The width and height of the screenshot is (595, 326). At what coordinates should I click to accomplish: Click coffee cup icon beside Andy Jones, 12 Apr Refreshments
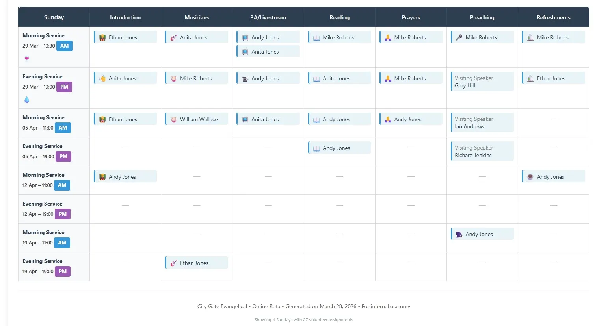pos(530,177)
